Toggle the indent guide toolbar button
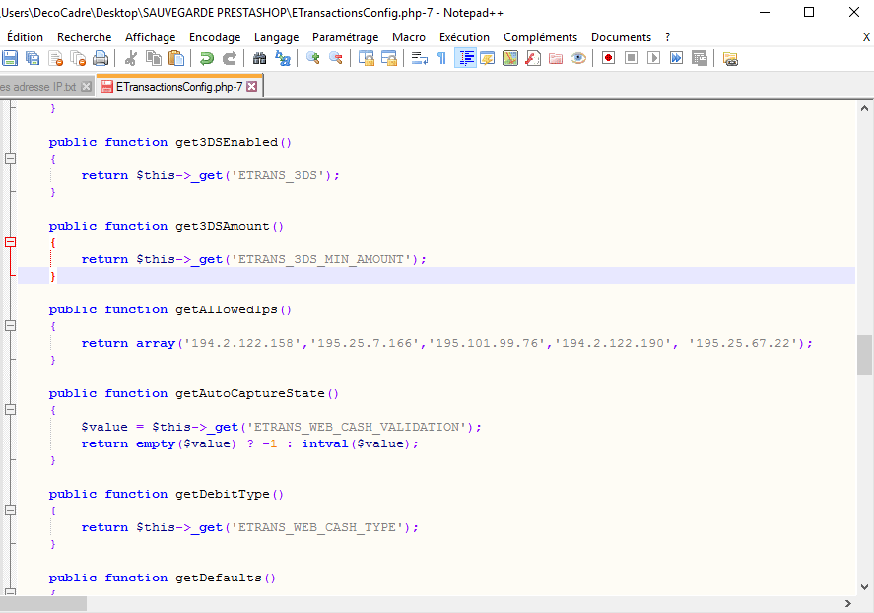The width and height of the screenshot is (874, 613). pos(465,58)
